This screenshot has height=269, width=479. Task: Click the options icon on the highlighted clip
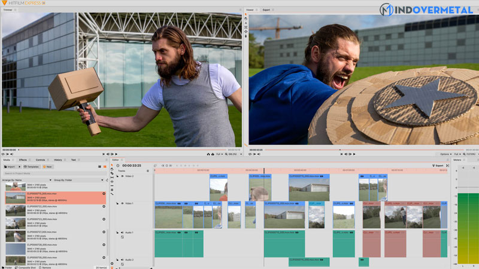pos(104,194)
